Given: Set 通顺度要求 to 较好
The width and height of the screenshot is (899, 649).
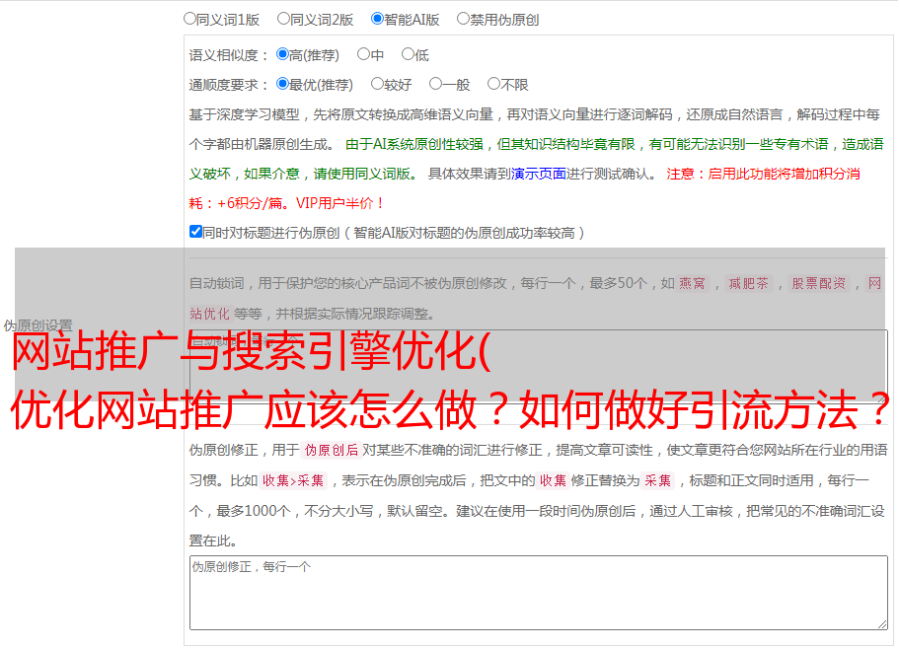Looking at the screenshot, I should pyautogui.click(x=377, y=84).
